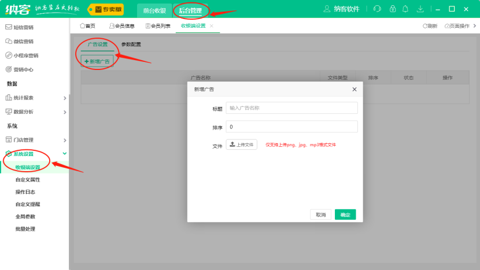
Task: Collapse the 系统设置 menu chevron
Action: pos(65,154)
